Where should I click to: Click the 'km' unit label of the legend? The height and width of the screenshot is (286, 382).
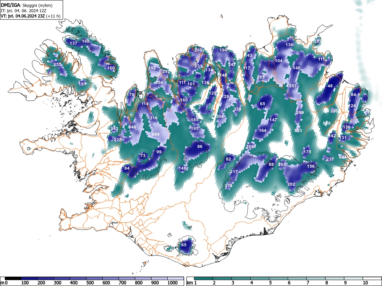click(190, 283)
